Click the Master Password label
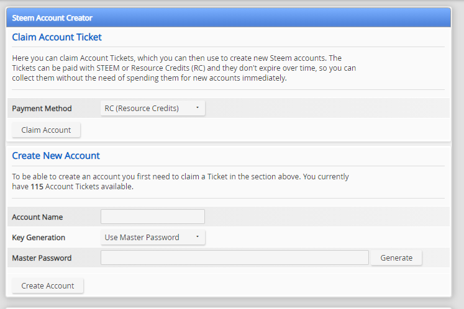The width and height of the screenshot is (464, 309). 42,258
